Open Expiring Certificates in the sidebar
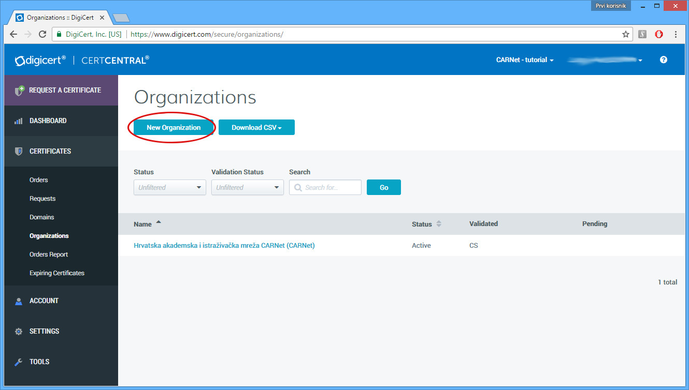Screen dimensions: 689x390 (x=57, y=273)
